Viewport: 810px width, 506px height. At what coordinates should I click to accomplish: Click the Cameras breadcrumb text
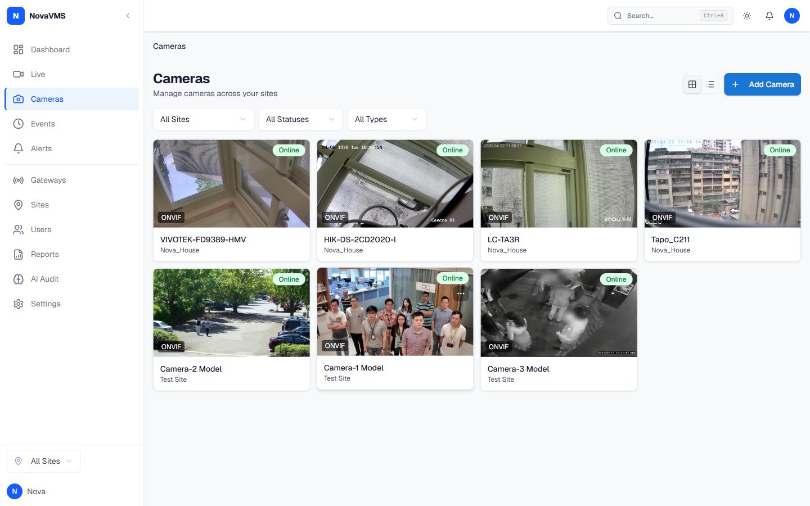click(x=169, y=46)
